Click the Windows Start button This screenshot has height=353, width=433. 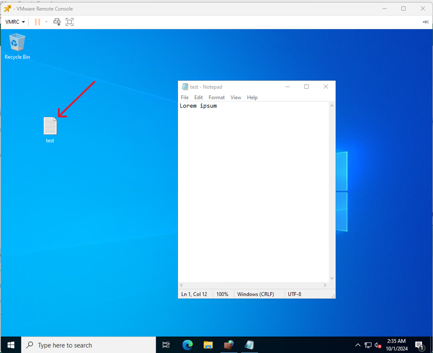pyautogui.click(x=11, y=345)
